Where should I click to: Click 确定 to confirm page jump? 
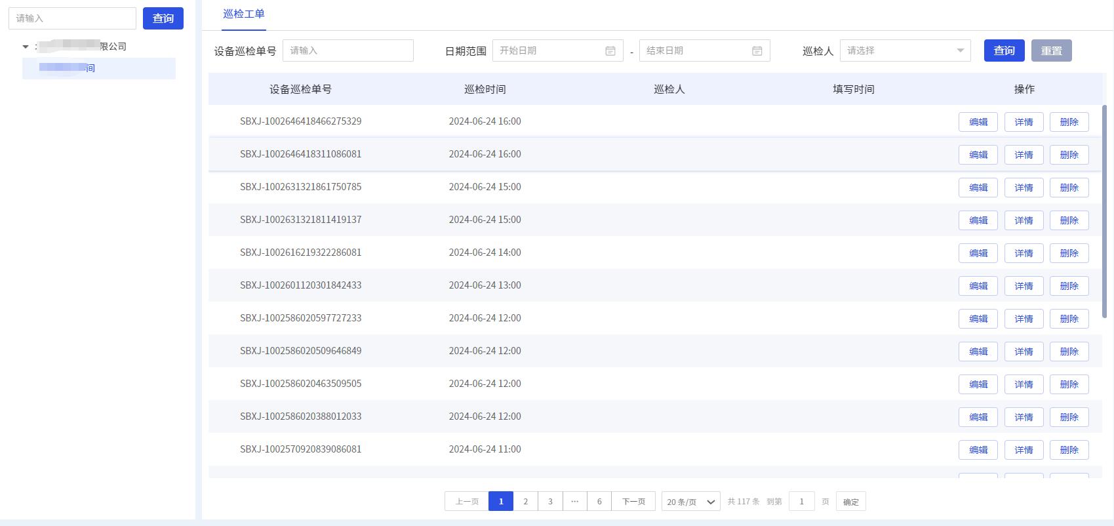click(850, 502)
